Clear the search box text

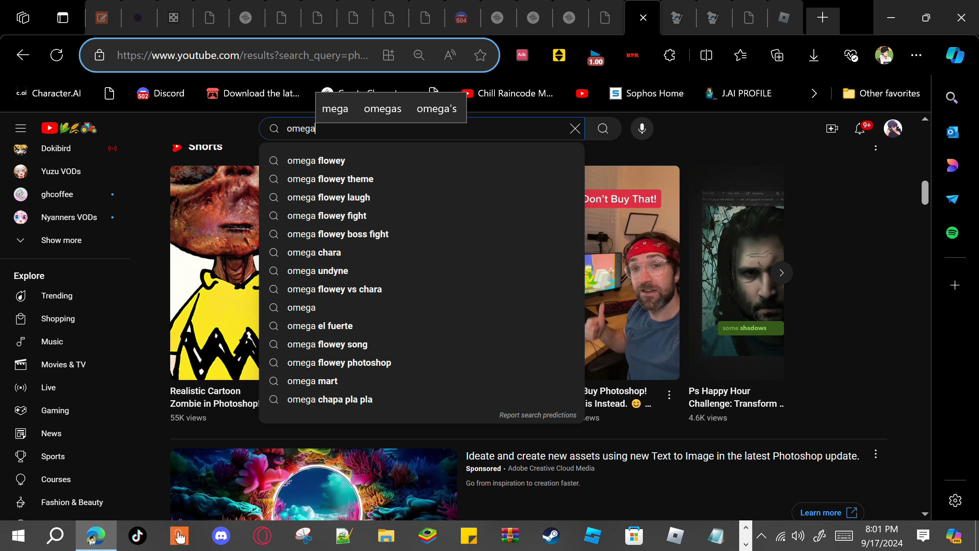(x=575, y=129)
